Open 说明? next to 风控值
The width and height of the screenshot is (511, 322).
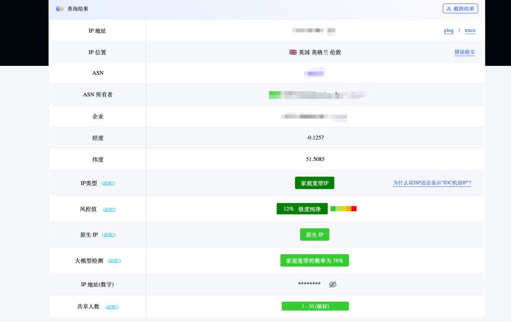109,209
